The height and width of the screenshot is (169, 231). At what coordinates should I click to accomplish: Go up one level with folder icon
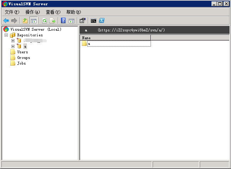(x=25, y=21)
